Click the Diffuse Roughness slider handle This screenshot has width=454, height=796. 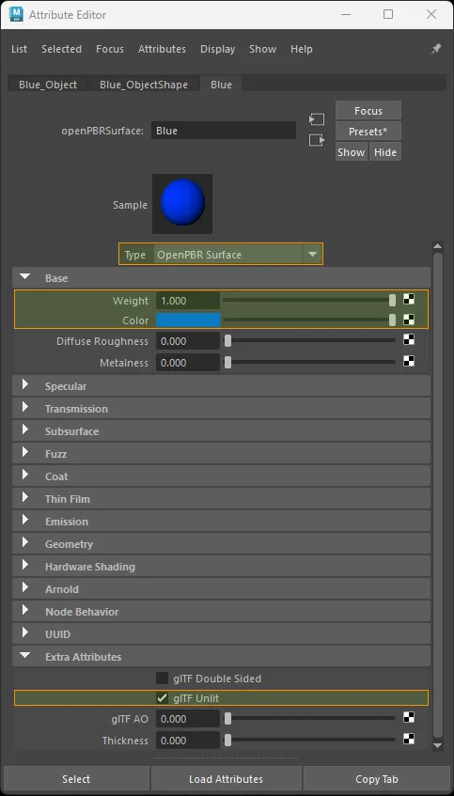[x=228, y=341]
